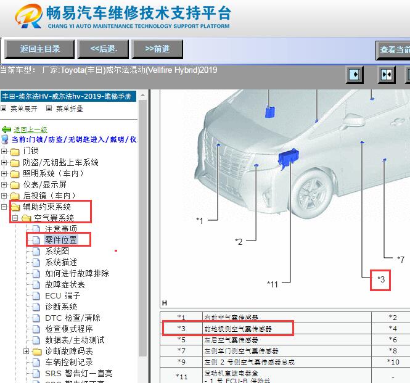Click the 故障症状表 document icon

coord(36,285)
